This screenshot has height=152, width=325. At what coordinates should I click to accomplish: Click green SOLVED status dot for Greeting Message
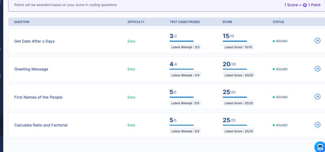pos(273,69)
